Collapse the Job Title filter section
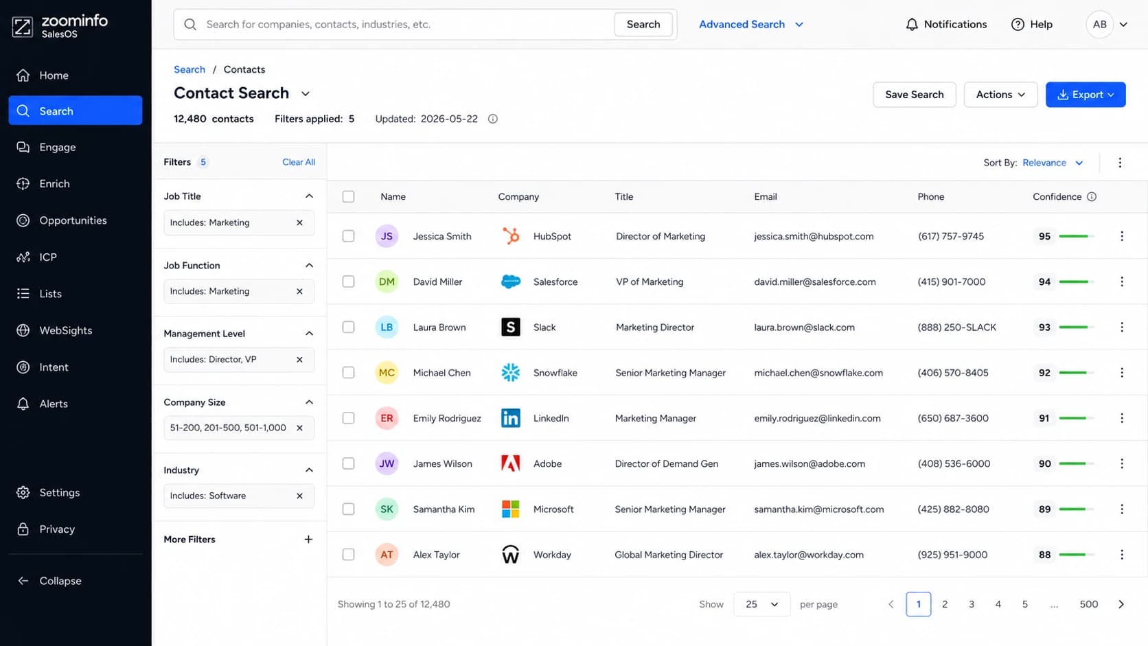 (309, 196)
